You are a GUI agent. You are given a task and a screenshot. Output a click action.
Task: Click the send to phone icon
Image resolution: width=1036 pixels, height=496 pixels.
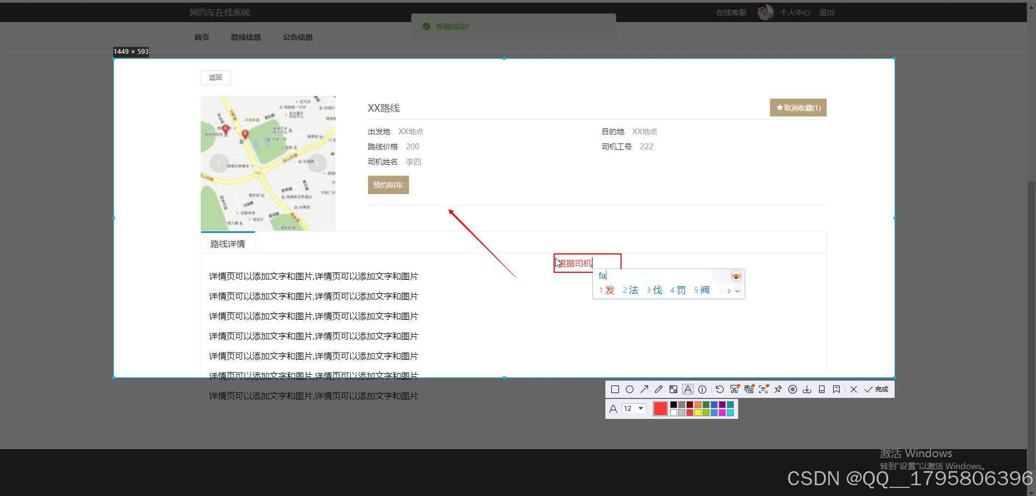(x=822, y=389)
